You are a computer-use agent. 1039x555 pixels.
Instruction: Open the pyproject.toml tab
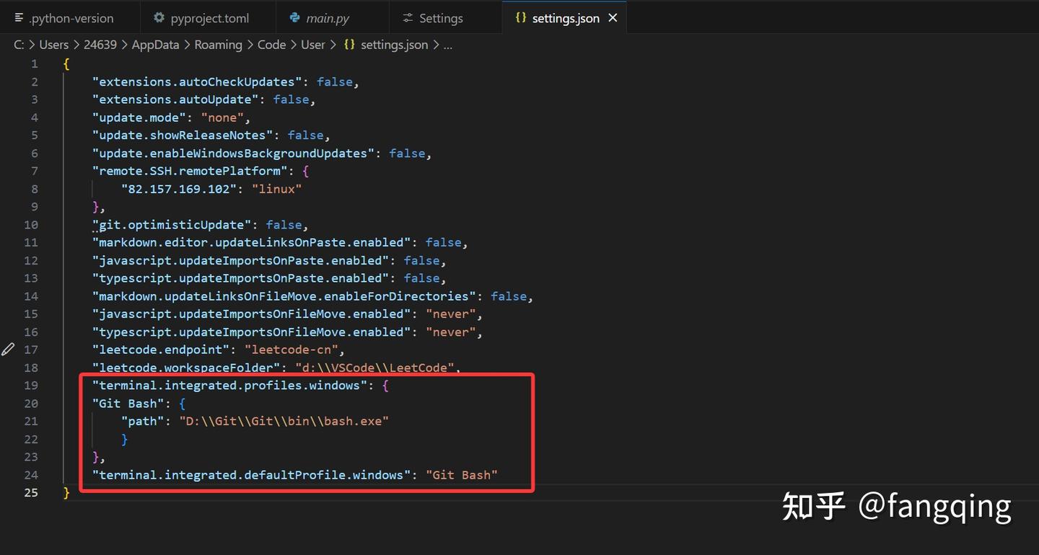pos(202,18)
